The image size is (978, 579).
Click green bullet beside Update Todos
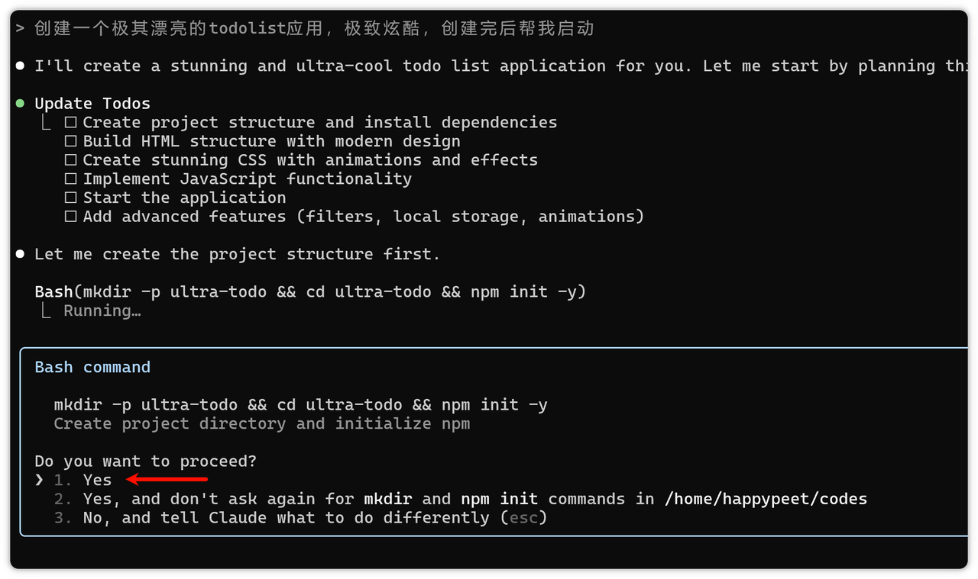click(x=20, y=103)
